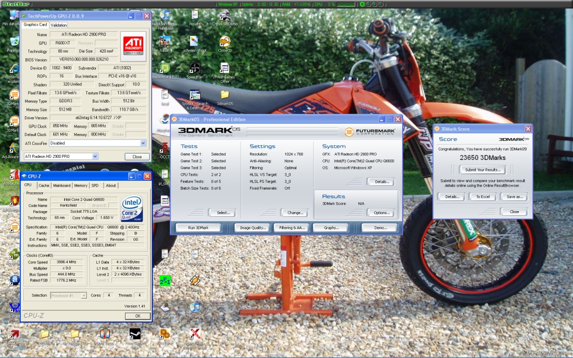Open the Crysis SP Demo desktop shortcut
This screenshot has height=358, width=573.
point(225,17)
